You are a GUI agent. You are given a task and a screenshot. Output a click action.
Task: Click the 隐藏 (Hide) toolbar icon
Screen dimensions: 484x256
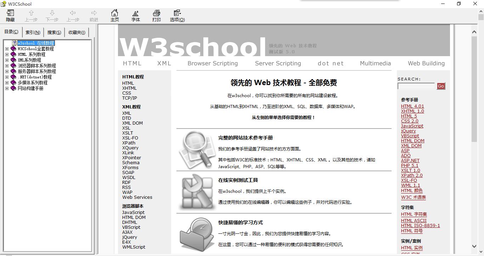click(10, 15)
